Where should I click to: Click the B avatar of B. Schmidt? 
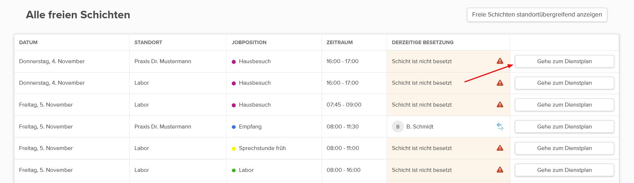tap(398, 127)
